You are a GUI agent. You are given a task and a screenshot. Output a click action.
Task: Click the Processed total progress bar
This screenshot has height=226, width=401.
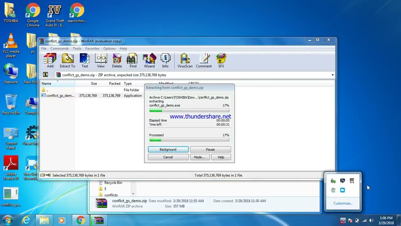click(x=189, y=140)
